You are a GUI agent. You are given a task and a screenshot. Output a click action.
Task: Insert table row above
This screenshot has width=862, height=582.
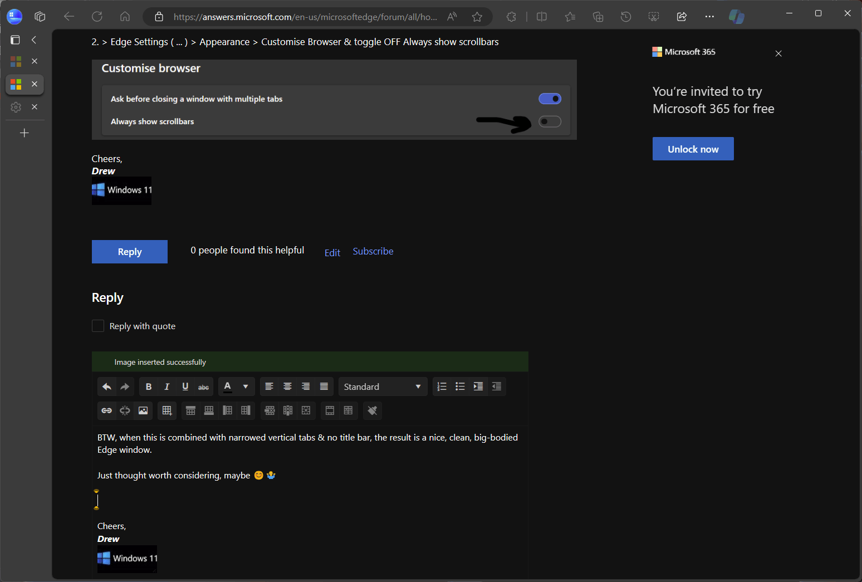[191, 410]
